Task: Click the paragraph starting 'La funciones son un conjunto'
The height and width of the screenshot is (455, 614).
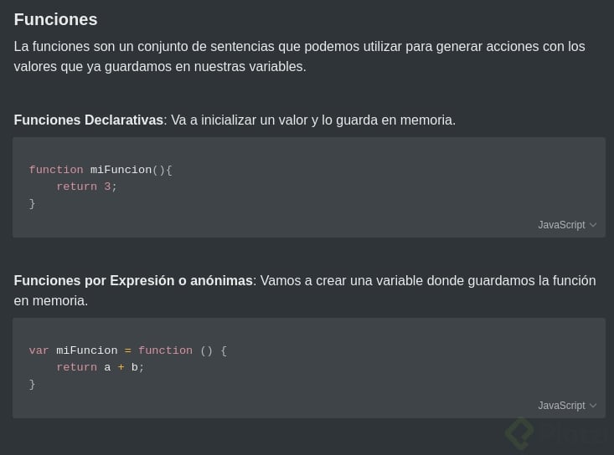Action: (x=300, y=57)
